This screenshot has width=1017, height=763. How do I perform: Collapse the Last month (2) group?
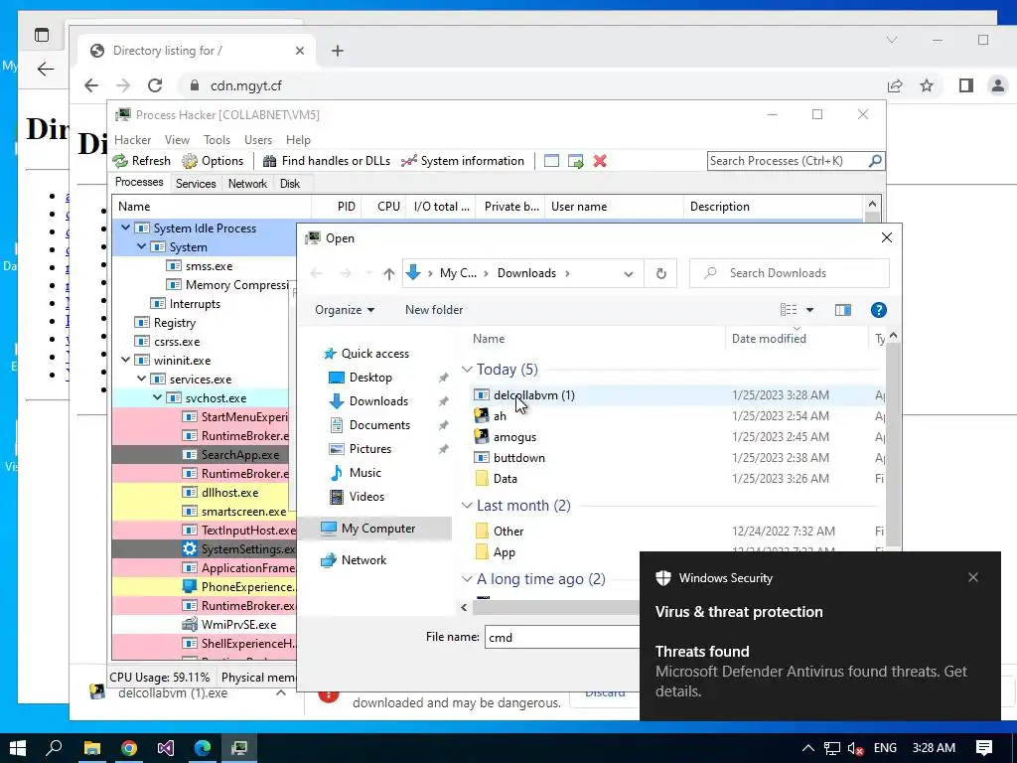pos(467,505)
